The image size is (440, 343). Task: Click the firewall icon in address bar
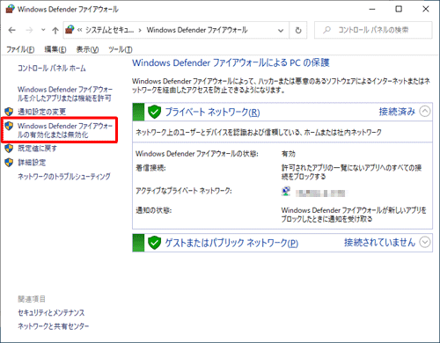70,30
